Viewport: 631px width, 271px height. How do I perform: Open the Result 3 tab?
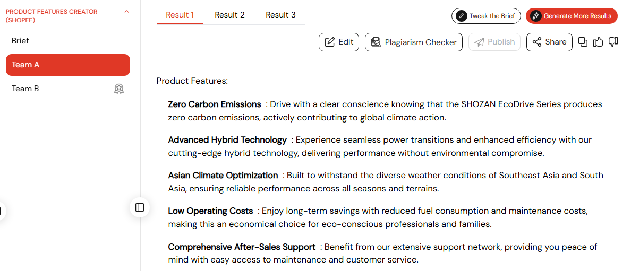coord(280,15)
